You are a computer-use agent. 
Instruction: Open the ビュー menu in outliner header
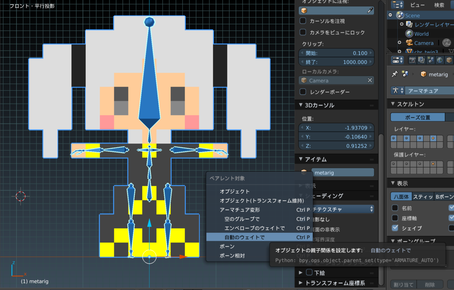coord(417,5)
